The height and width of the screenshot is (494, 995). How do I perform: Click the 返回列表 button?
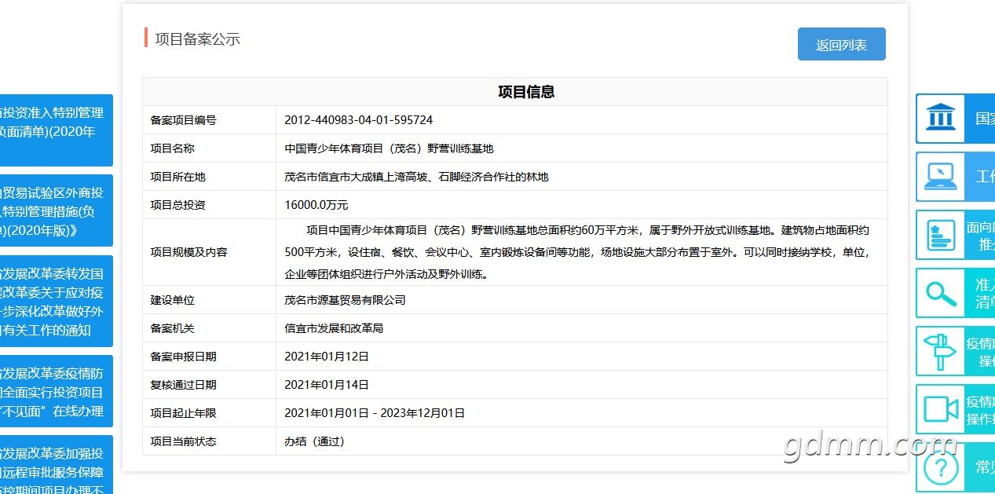point(841,44)
